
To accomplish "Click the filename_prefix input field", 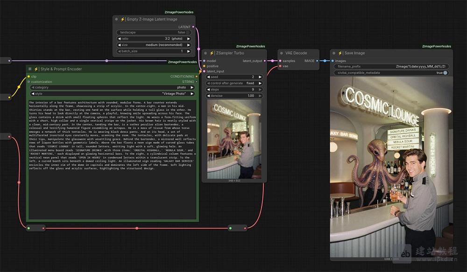I will point(392,67).
